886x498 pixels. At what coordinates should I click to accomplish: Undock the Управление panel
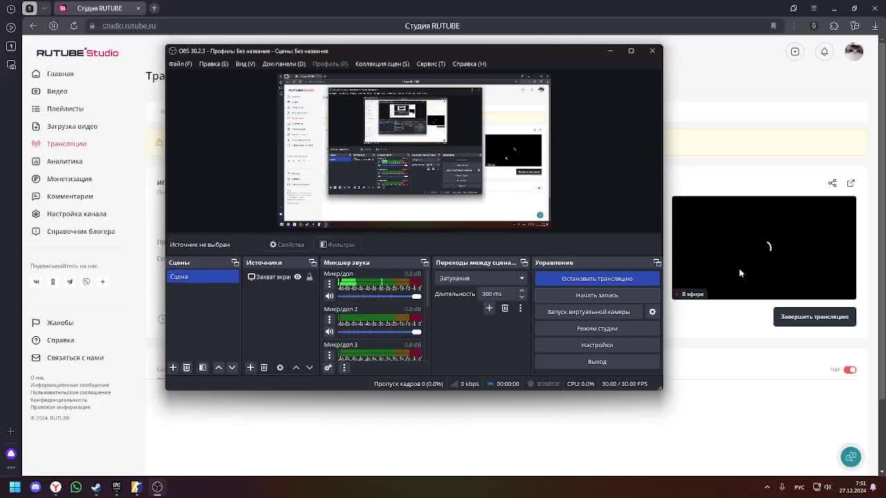tap(657, 263)
